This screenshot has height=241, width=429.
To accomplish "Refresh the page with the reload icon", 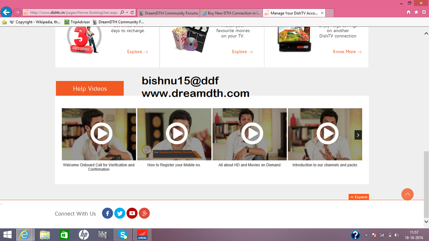I will coord(132,13).
